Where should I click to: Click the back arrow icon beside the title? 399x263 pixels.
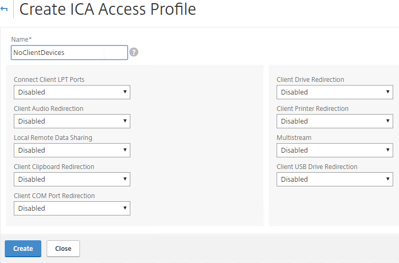4,9
